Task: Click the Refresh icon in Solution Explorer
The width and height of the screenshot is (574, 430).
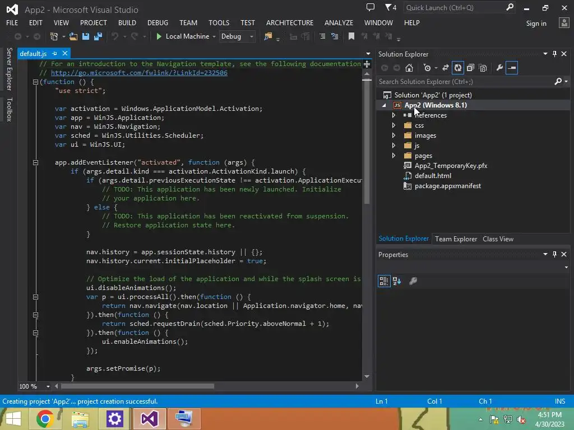Action: [458, 68]
